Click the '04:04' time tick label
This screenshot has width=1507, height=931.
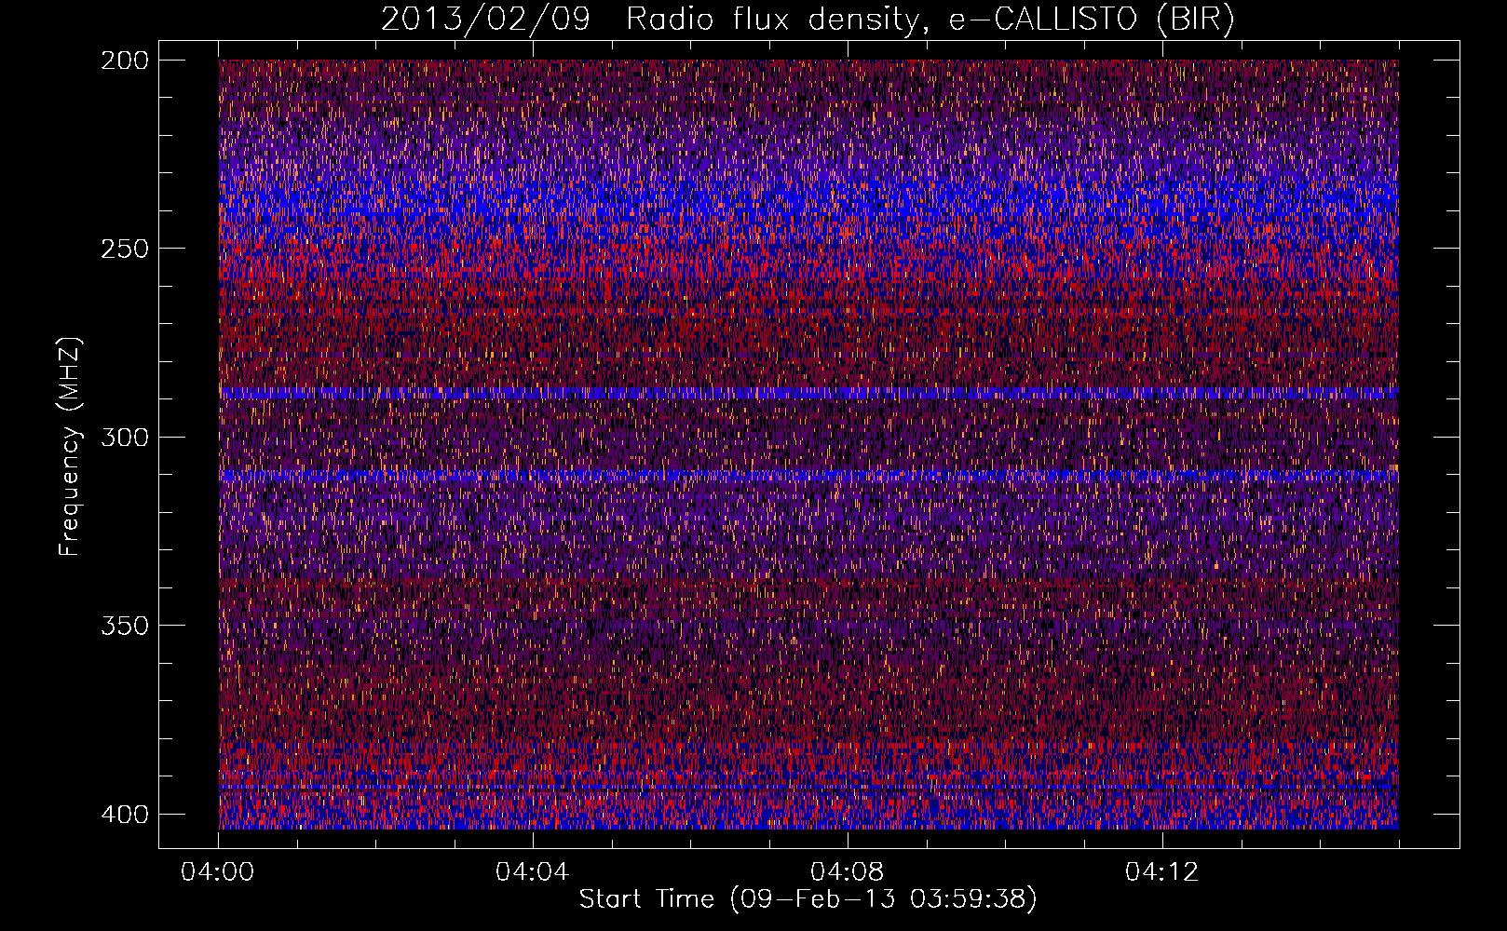(532, 872)
